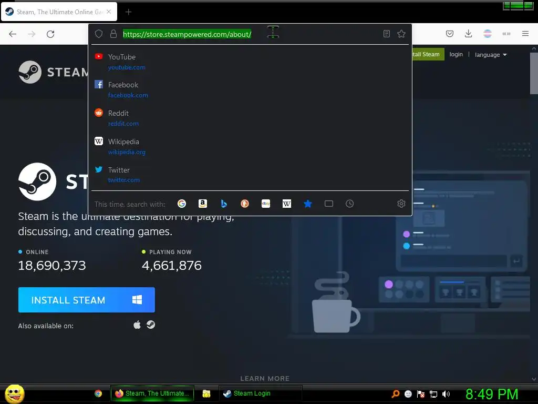Click the Steam logo in header

pyautogui.click(x=53, y=72)
